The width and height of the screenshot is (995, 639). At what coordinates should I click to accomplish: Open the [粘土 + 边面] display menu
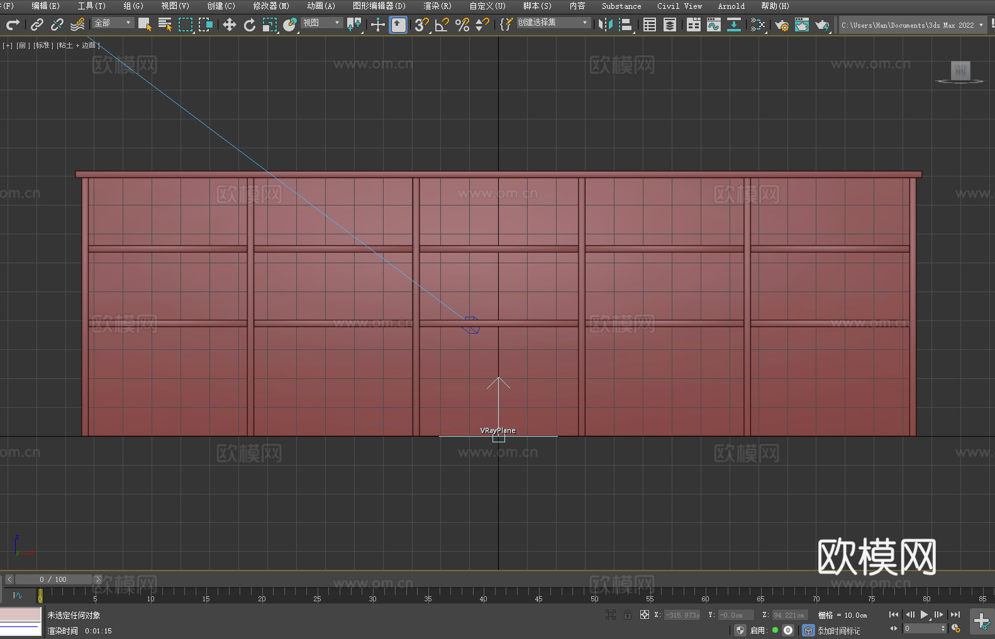tap(78, 45)
